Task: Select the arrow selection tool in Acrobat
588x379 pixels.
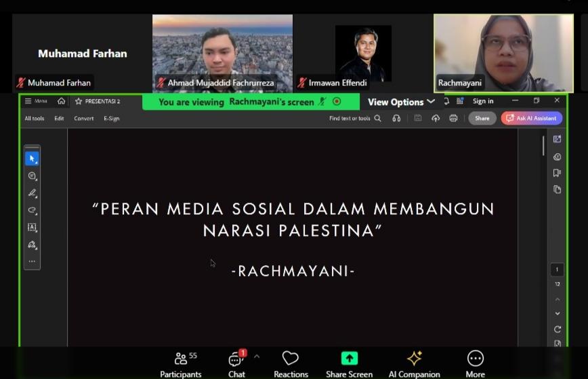Action: (x=32, y=159)
